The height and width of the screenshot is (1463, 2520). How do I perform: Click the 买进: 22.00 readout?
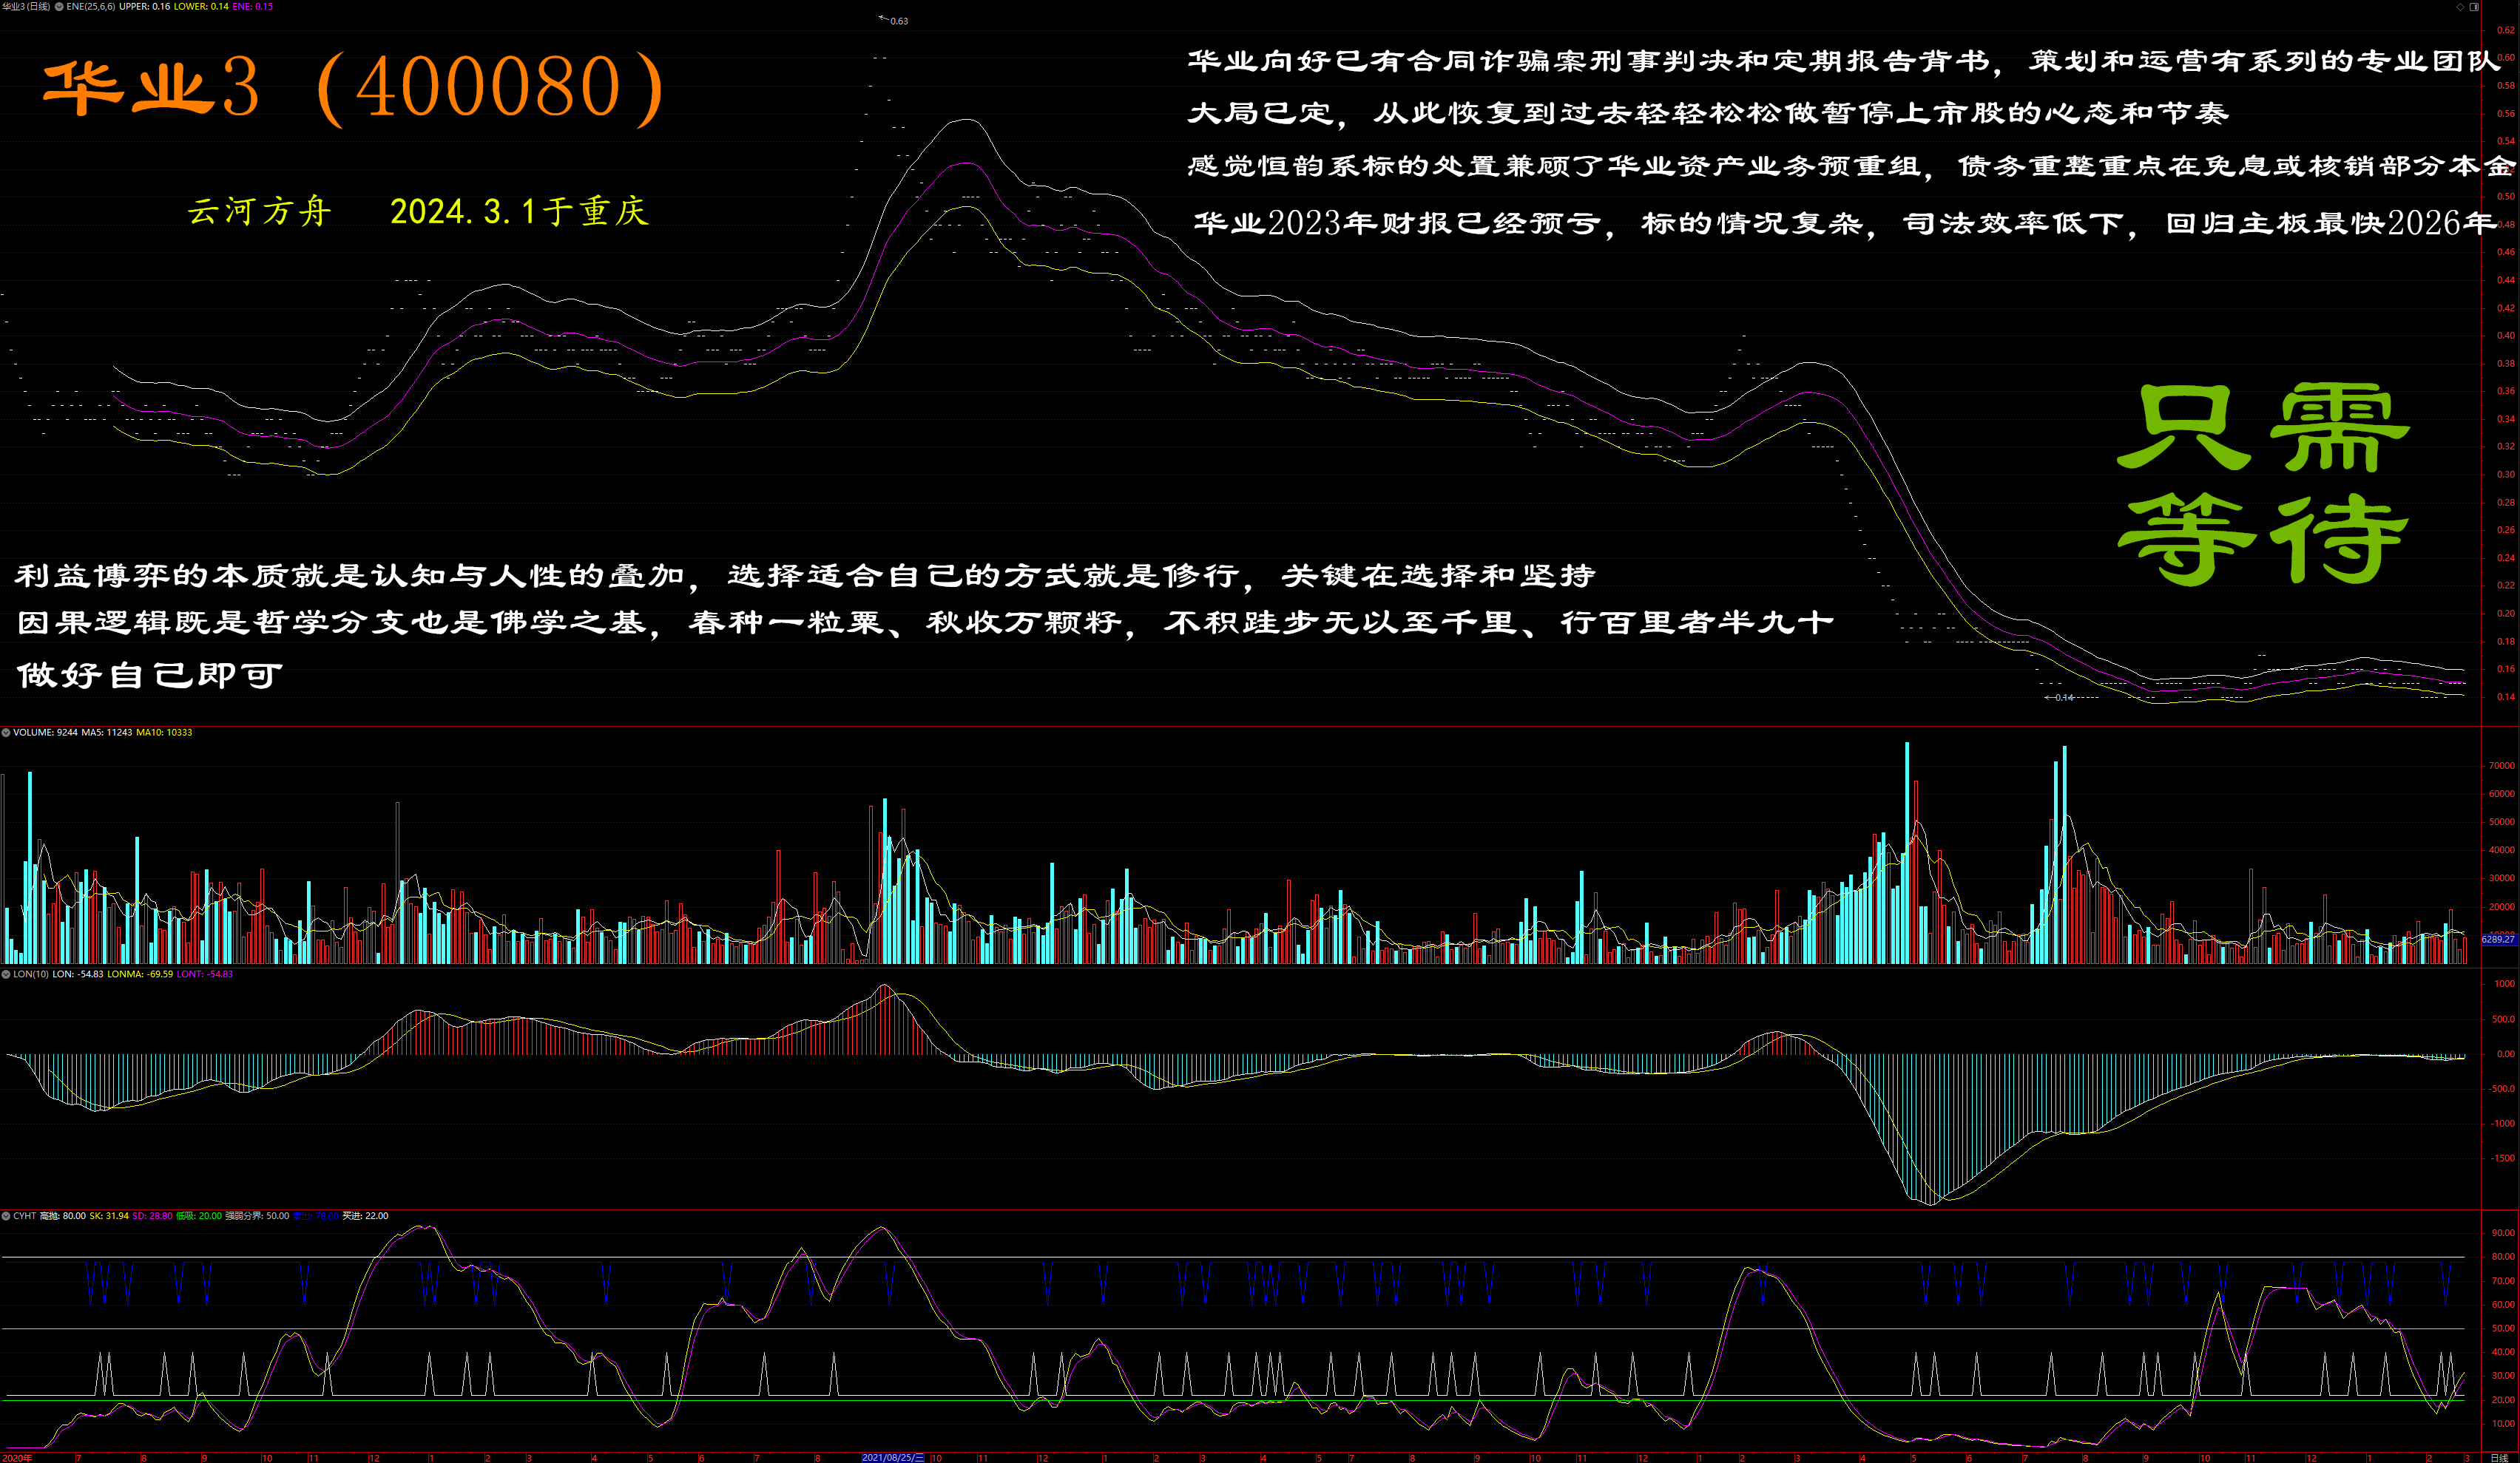pos(365,1216)
